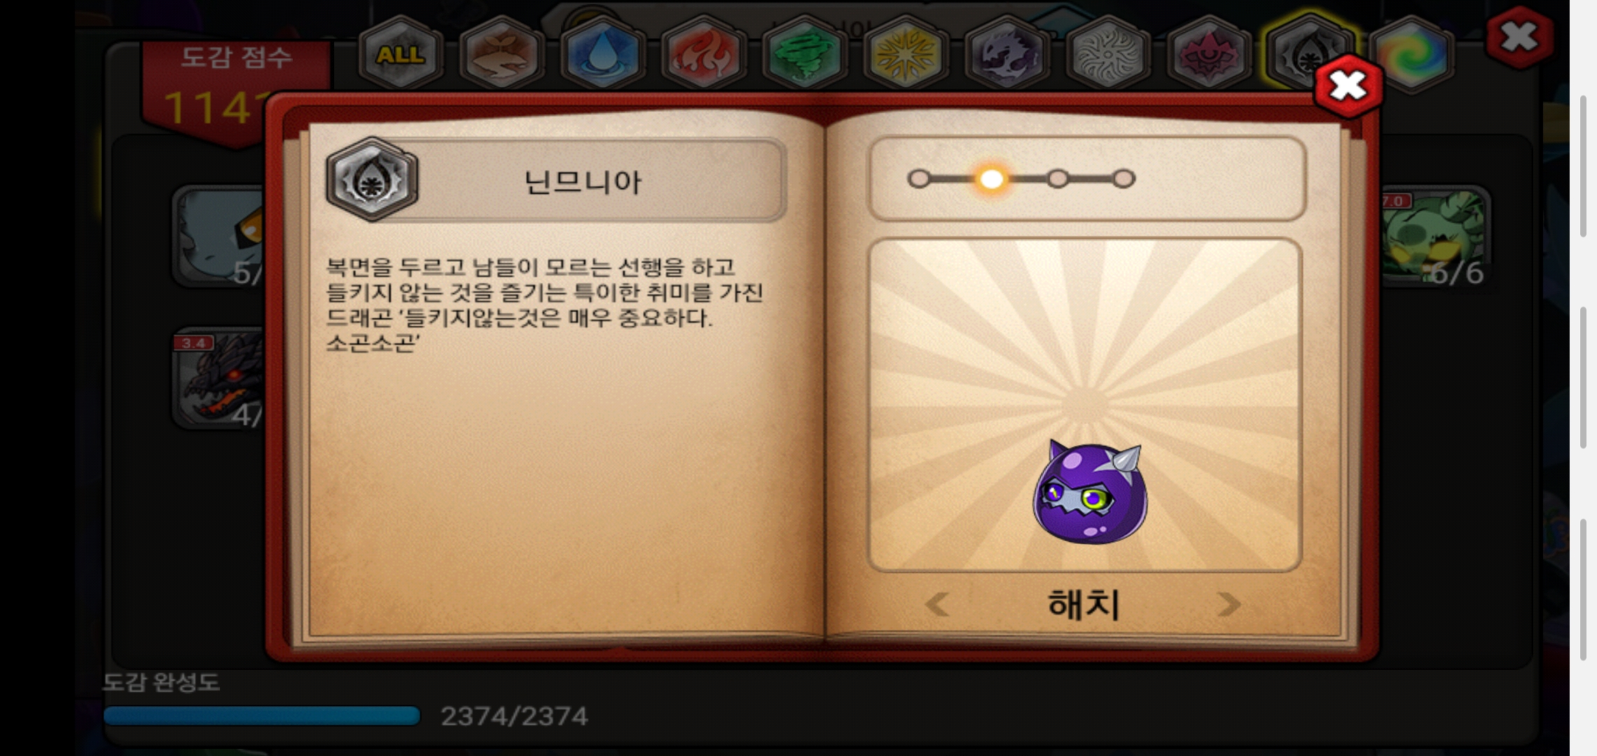Pick the grey swirl pattern filter

(x=1107, y=53)
